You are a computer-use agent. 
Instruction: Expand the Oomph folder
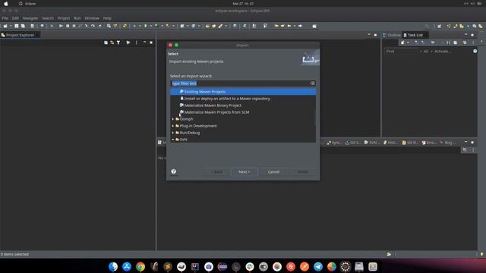click(173, 119)
